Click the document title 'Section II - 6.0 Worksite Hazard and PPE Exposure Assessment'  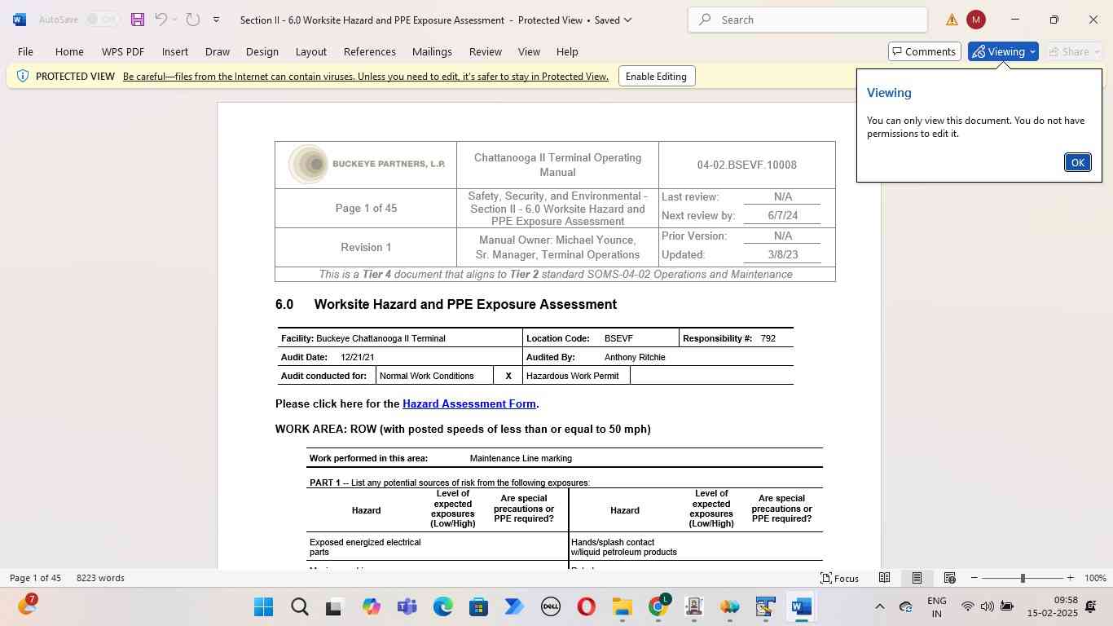tap(372, 20)
